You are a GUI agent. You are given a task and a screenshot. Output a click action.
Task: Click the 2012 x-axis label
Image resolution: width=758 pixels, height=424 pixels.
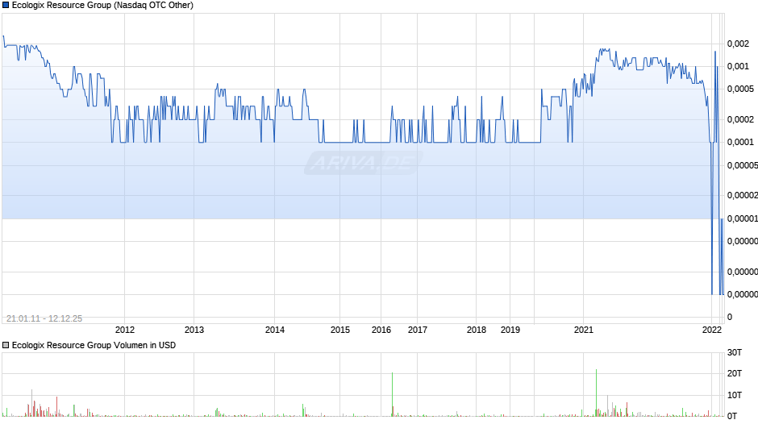[125, 330]
